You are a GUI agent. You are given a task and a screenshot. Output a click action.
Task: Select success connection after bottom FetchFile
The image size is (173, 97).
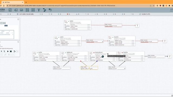[156, 56]
